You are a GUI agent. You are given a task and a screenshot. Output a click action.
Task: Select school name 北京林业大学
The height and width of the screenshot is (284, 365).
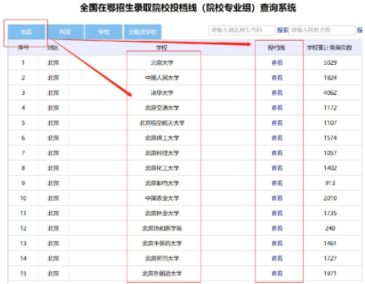click(x=162, y=213)
